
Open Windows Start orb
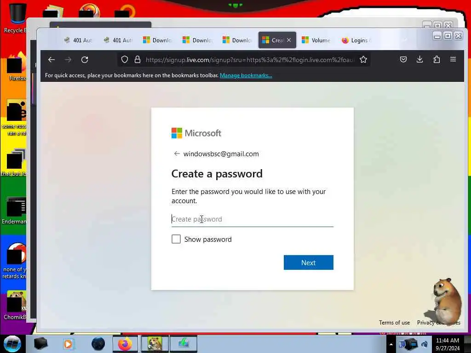point(12,344)
